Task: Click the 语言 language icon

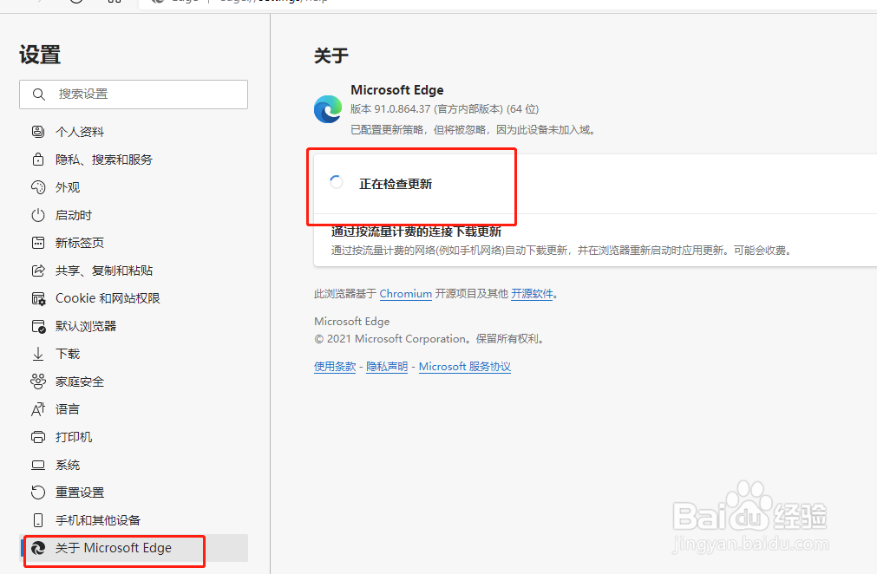Action: (38, 409)
